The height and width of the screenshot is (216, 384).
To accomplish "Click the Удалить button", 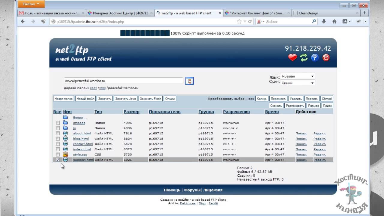I will (x=296, y=98).
